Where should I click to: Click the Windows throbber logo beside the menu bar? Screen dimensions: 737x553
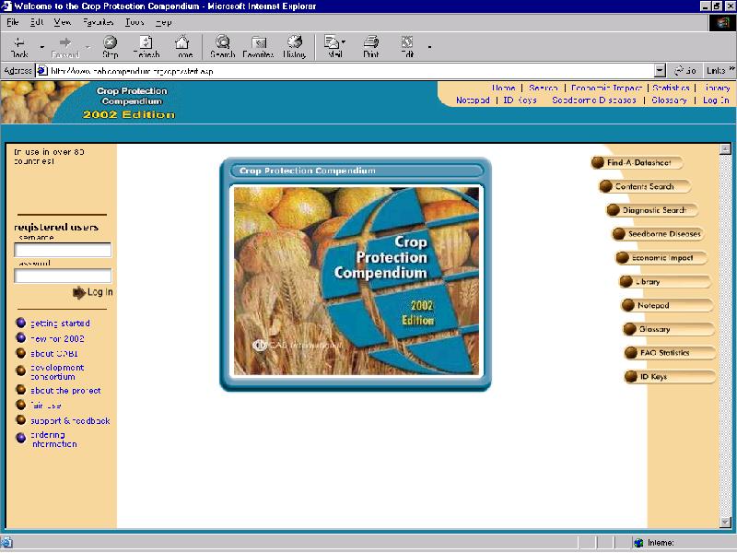point(722,22)
